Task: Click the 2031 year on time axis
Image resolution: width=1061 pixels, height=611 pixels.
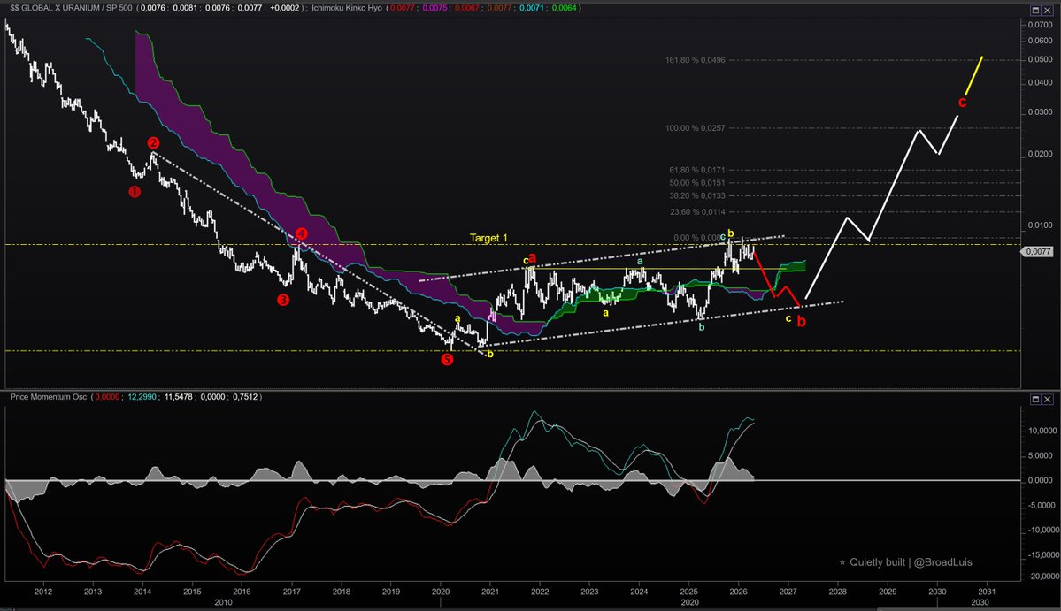Action: pos(987,592)
